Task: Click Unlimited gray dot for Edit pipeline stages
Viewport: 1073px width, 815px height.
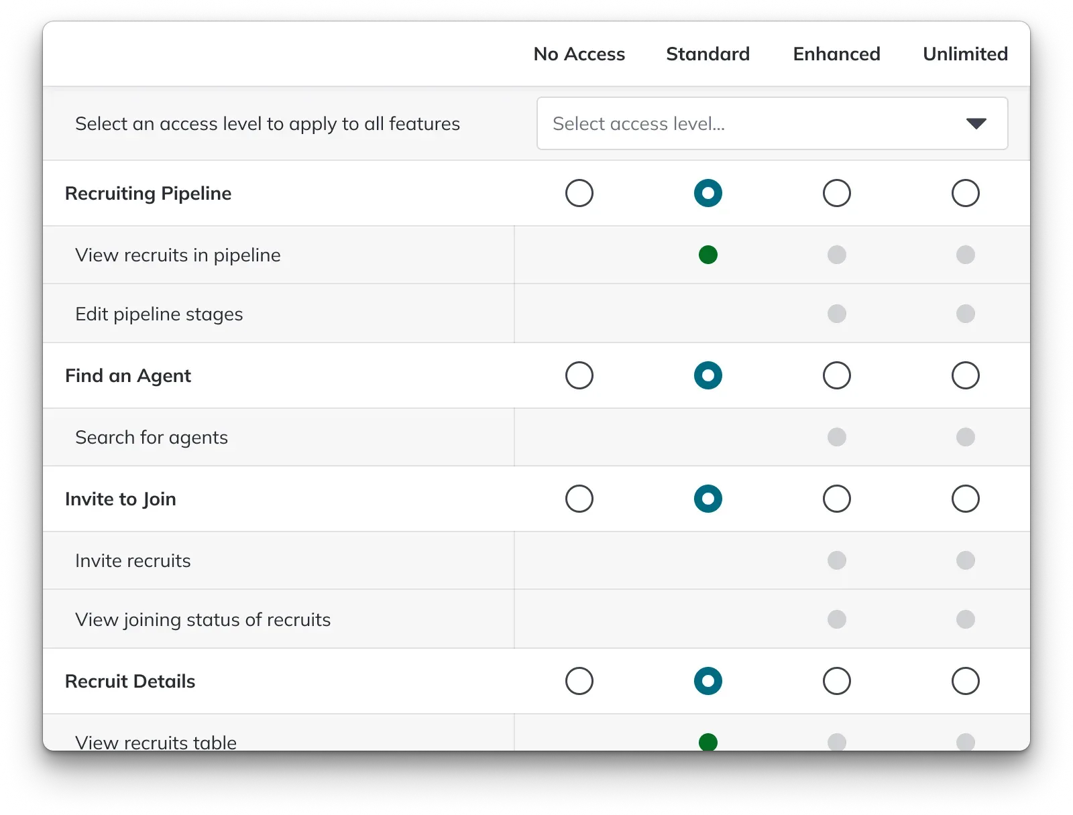Action: pos(966,314)
